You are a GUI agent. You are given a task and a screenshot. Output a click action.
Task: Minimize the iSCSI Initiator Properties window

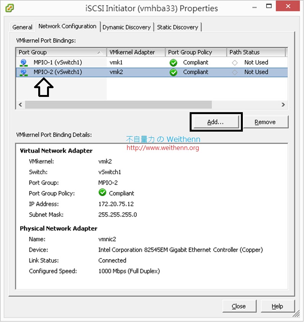(255, 7)
